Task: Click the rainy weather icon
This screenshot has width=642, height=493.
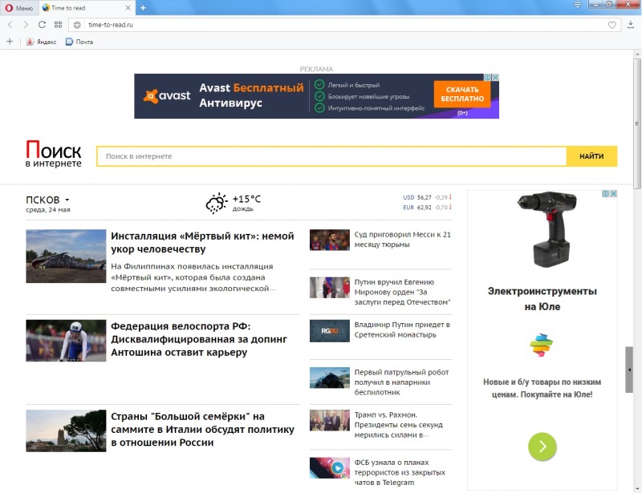Action: [x=216, y=203]
